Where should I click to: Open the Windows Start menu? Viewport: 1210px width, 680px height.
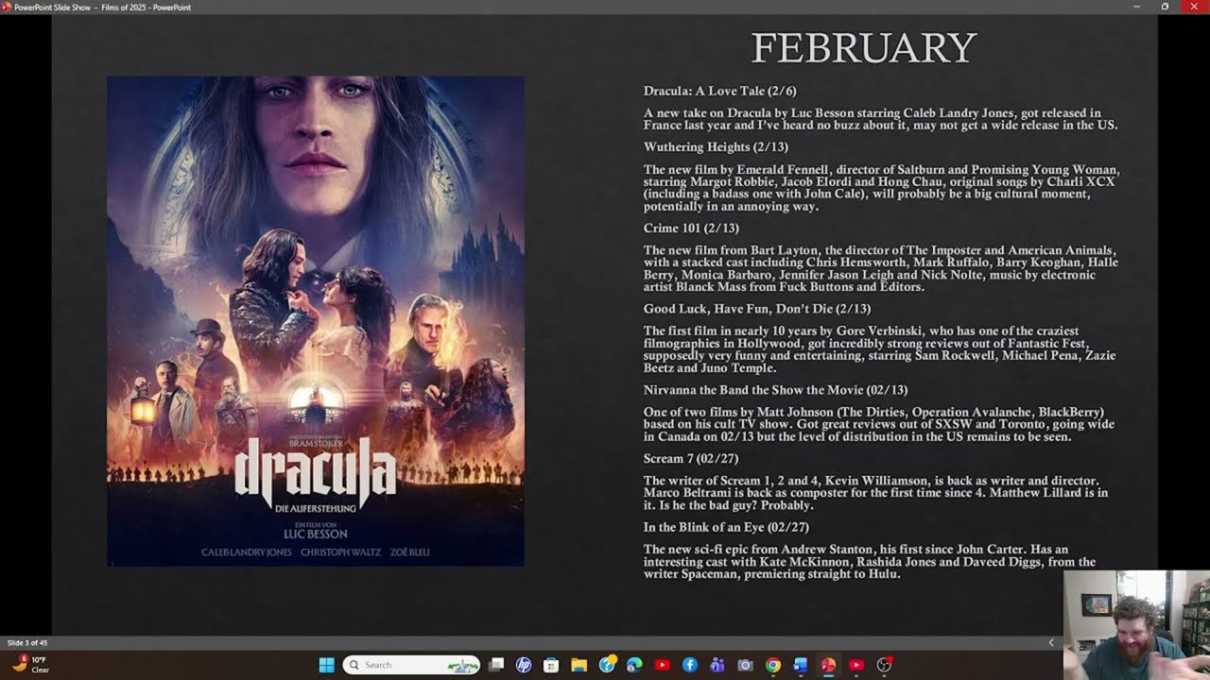click(326, 665)
